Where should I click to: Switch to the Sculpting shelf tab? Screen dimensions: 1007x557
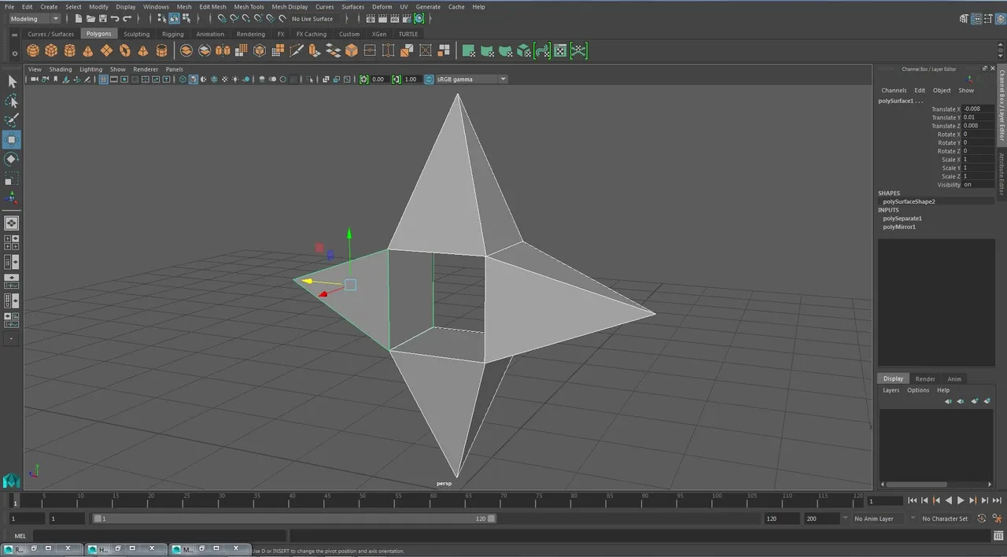(x=136, y=34)
